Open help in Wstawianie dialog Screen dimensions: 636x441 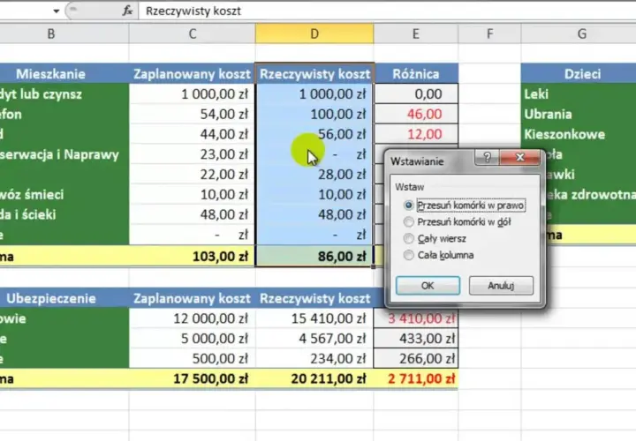[x=487, y=157]
